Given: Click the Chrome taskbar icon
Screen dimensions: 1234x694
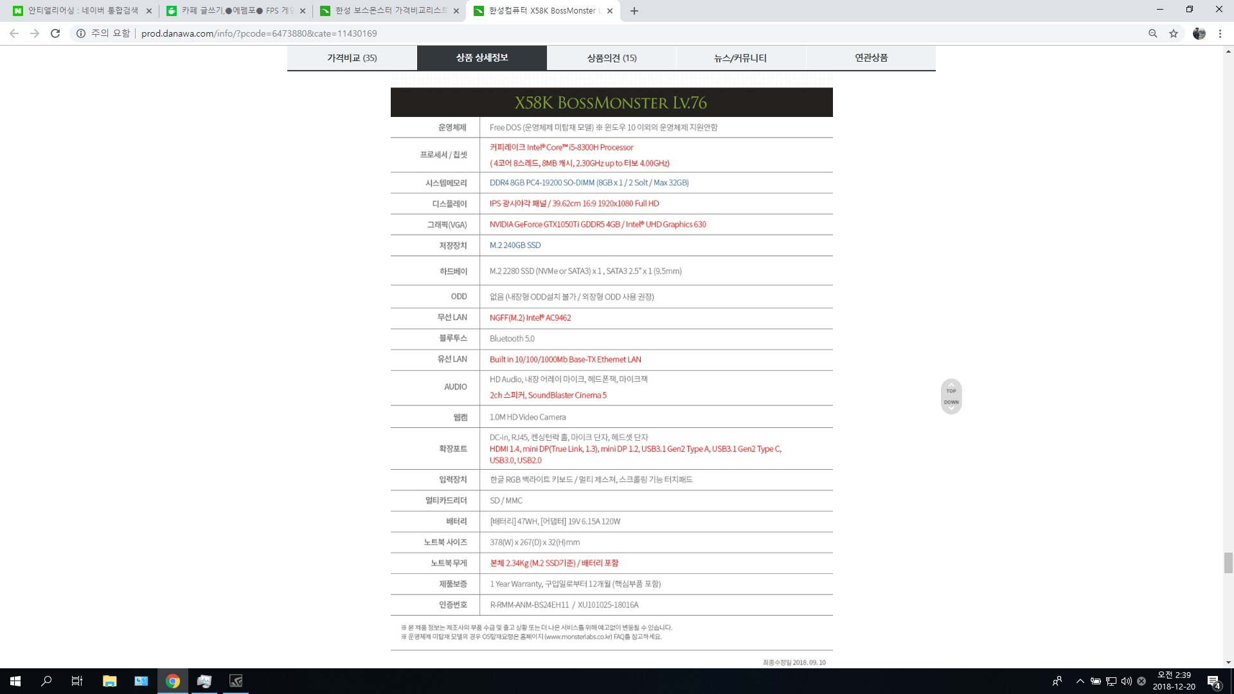Looking at the screenshot, I should click(173, 681).
